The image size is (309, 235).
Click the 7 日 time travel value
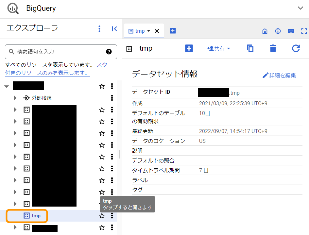[204, 170]
